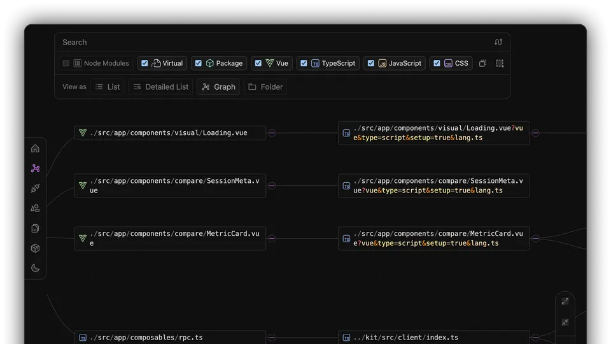
Task: Collapse the rpc.ts node connector
Action: click(x=272, y=338)
